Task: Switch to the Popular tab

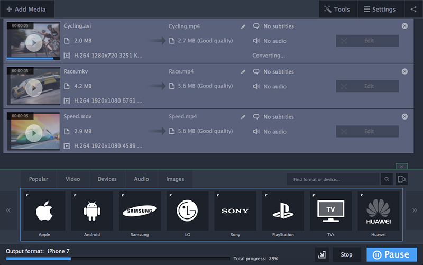Action: [39, 179]
